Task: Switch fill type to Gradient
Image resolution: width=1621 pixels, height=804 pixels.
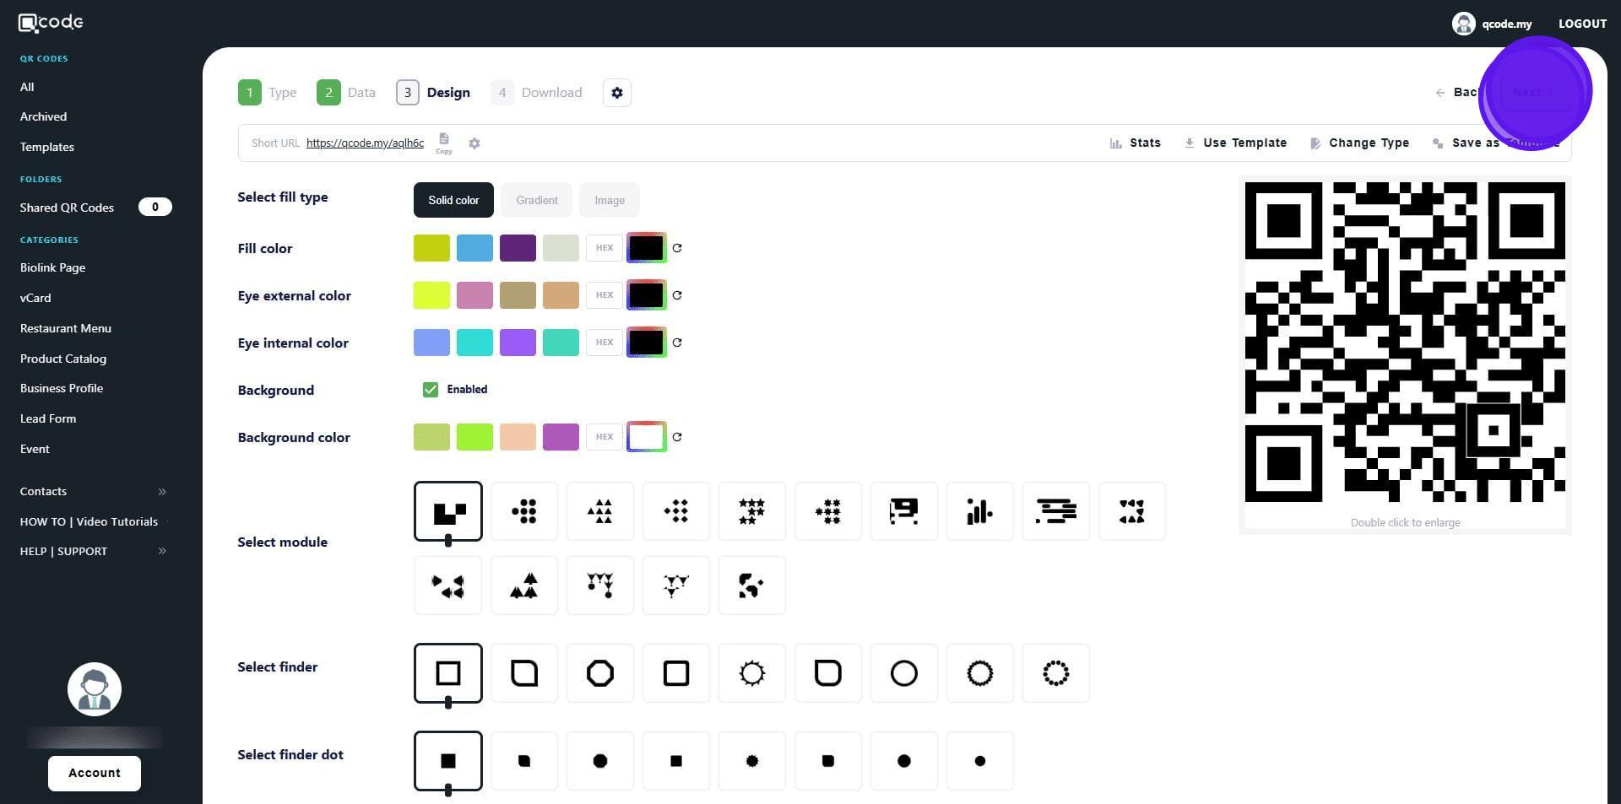Action: (536, 200)
